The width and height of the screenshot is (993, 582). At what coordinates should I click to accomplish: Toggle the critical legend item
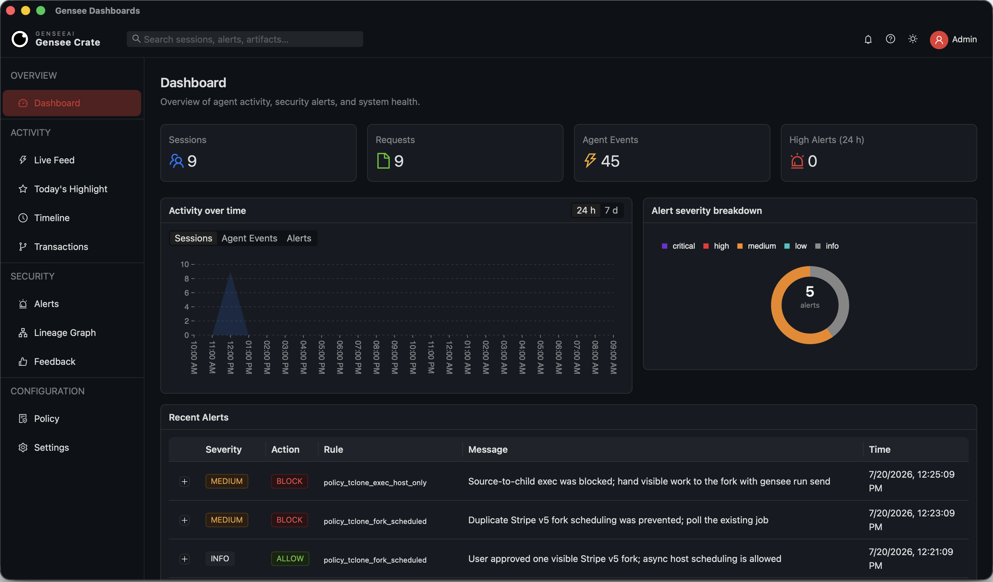coord(678,246)
